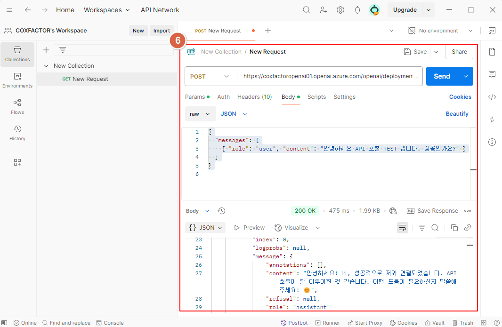502x327 pixels.
Task: Change the POST method dropdown
Action: (x=210, y=77)
